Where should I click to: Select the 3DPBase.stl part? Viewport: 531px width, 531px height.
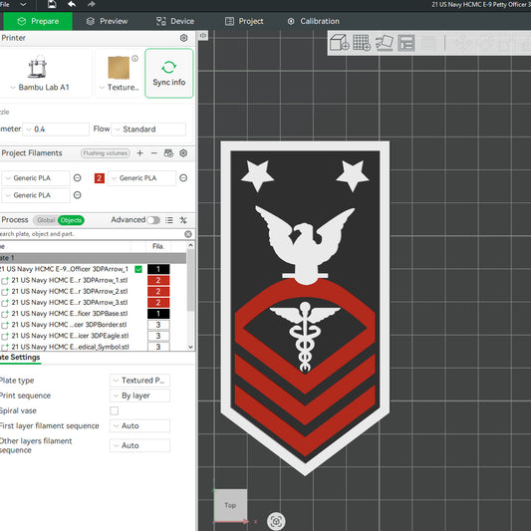click(x=70, y=314)
